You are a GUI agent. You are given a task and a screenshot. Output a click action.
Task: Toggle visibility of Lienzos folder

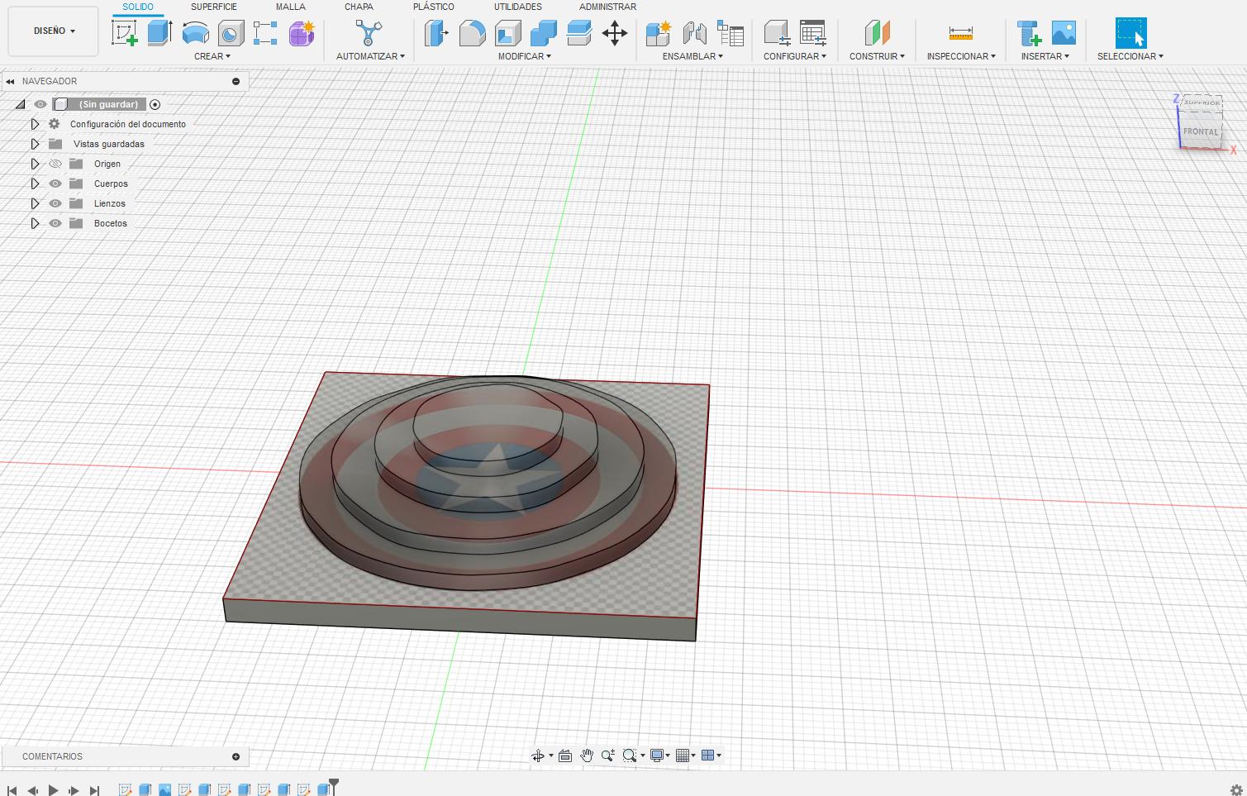55,203
